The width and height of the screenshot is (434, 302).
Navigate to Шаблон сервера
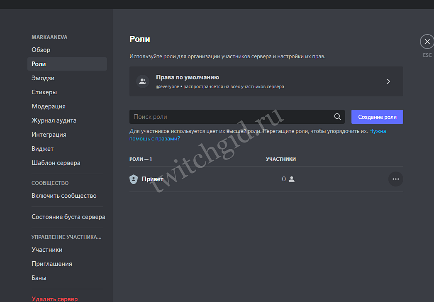(x=56, y=163)
